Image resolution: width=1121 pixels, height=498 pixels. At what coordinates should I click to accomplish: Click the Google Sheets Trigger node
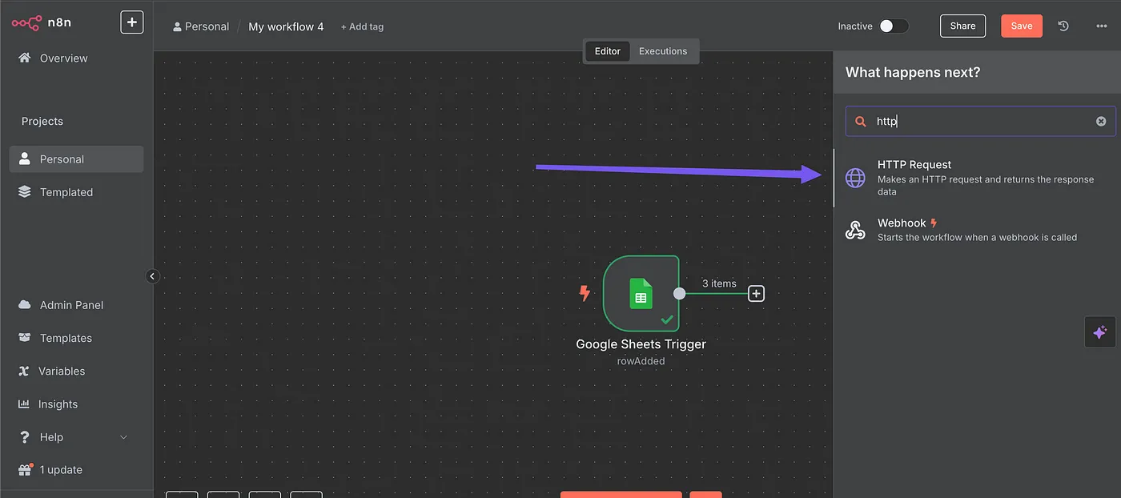tap(641, 293)
